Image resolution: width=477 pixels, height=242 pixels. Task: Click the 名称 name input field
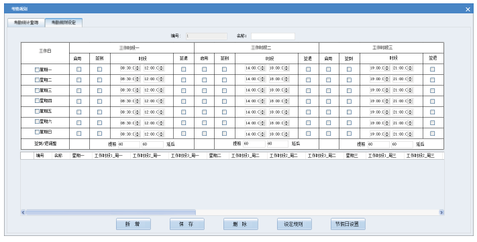point(273,36)
